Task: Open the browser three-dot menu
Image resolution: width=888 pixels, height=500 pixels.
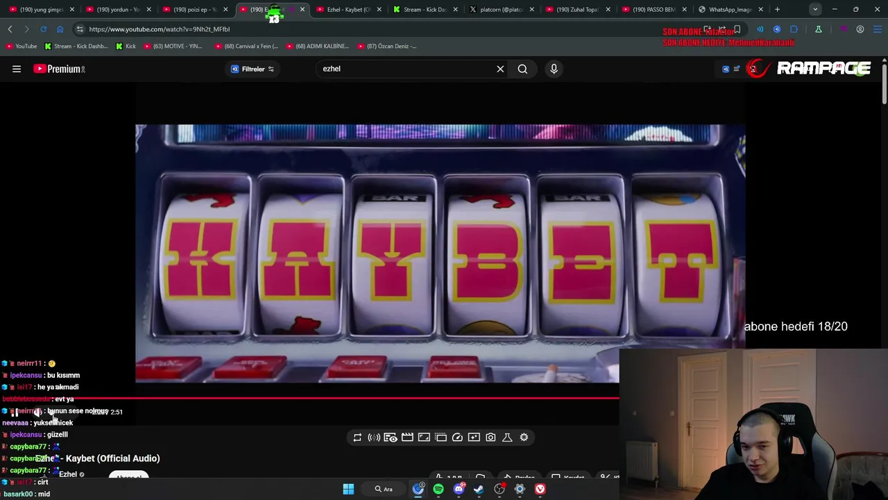Action: [x=878, y=29]
